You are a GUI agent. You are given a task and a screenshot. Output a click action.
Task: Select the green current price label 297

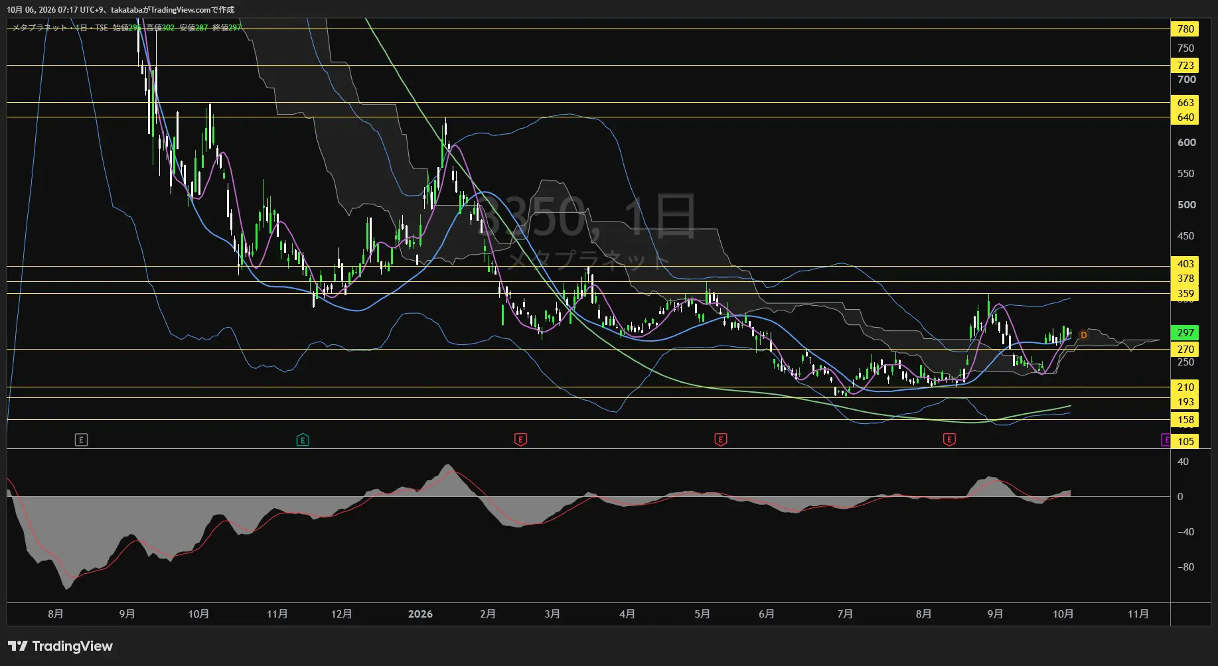[1185, 333]
